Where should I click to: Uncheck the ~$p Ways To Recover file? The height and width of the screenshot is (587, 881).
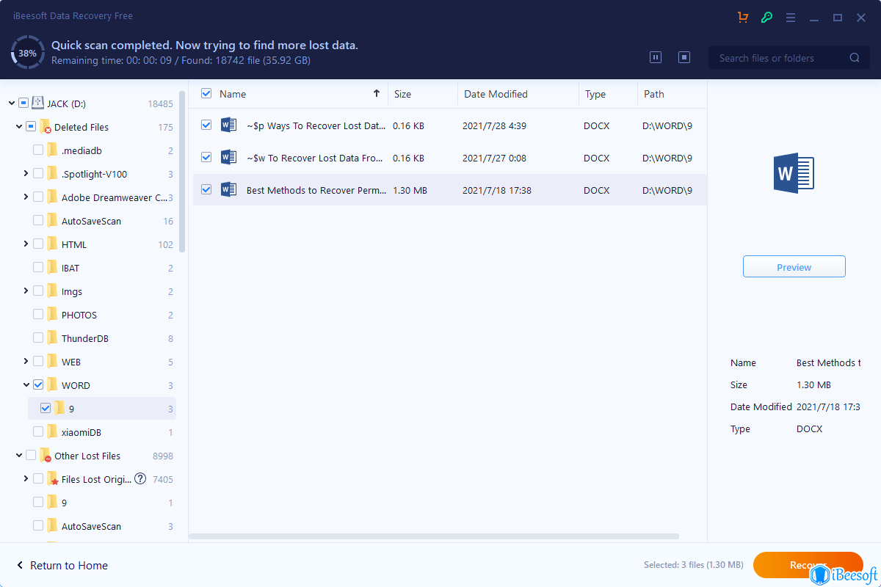click(206, 125)
